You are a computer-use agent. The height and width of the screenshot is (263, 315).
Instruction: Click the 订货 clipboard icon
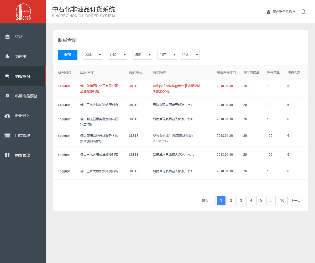click(x=8, y=37)
